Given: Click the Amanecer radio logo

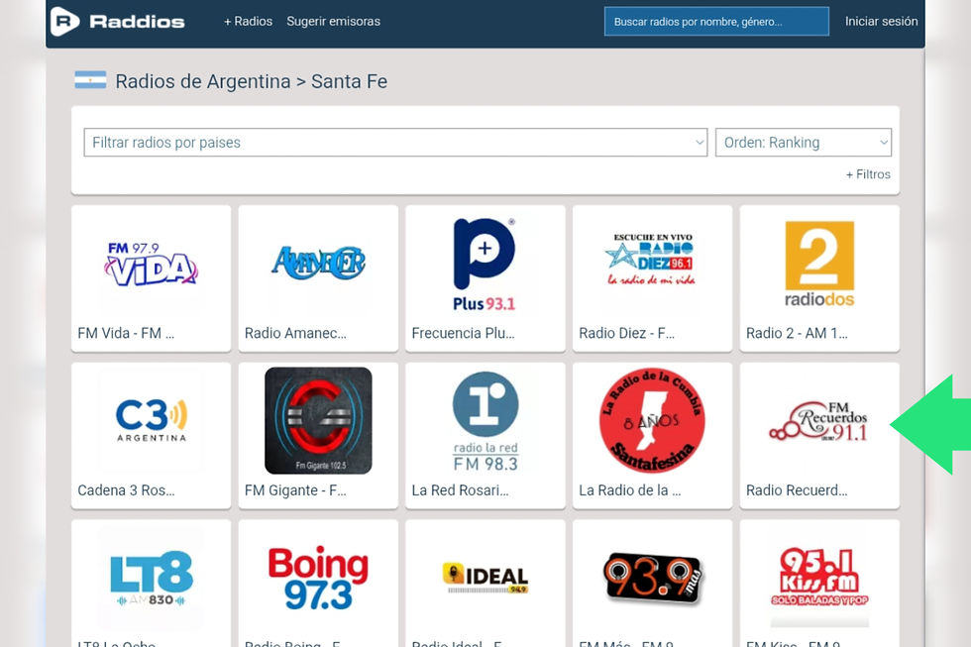Looking at the screenshot, I should point(318,263).
